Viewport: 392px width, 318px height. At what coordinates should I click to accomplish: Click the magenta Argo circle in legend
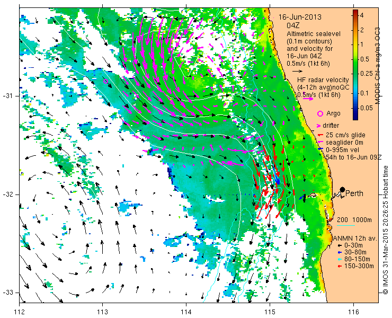320,114
